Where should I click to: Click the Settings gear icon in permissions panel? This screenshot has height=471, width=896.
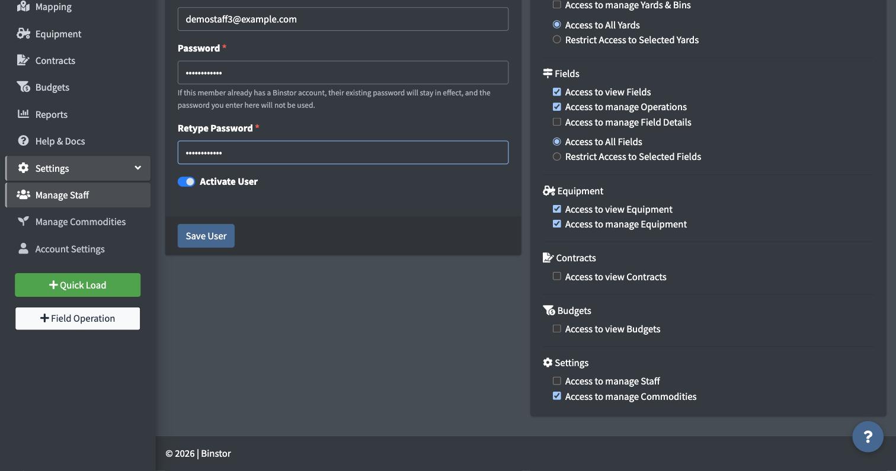click(548, 363)
